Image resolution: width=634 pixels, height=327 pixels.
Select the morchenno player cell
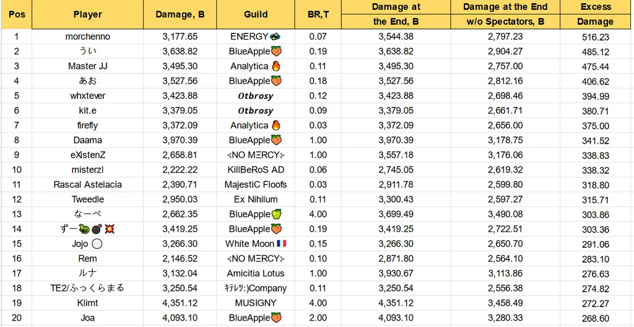pos(87,36)
